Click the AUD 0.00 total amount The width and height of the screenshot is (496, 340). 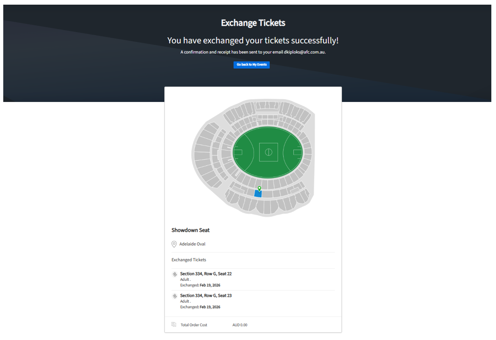tap(240, 325)
